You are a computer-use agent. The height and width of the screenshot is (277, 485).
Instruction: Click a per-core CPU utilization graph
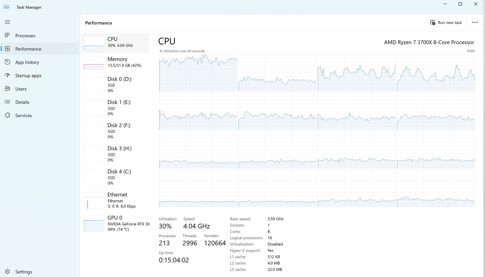(x=198, y=73)
